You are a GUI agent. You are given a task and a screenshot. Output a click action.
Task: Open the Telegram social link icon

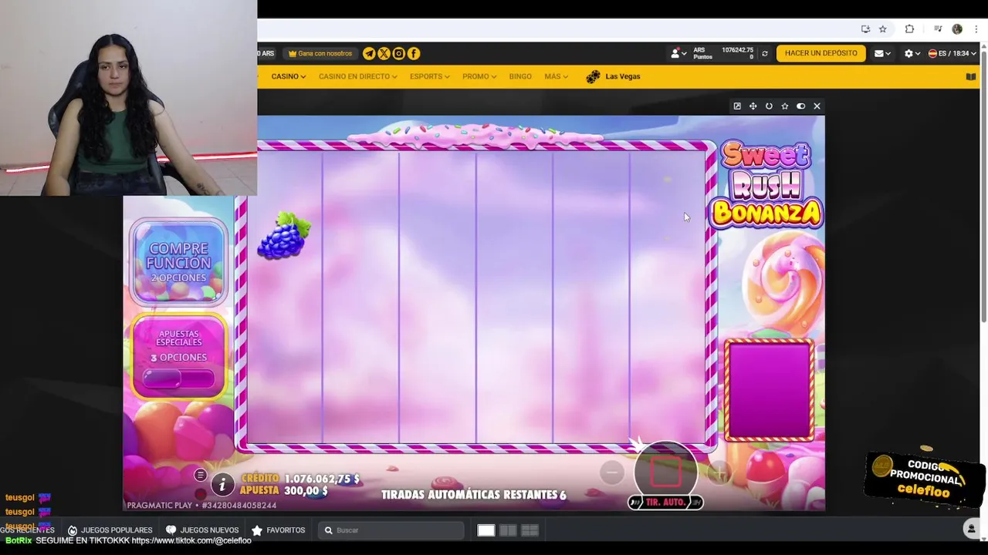(x=369, y=53)
